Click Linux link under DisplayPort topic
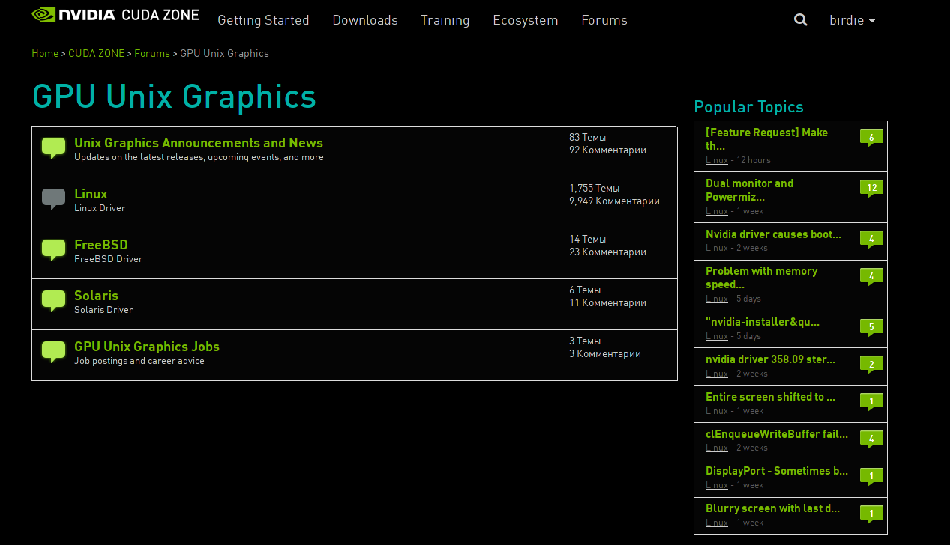Screen dimensions: 950x545 (717, 485)
